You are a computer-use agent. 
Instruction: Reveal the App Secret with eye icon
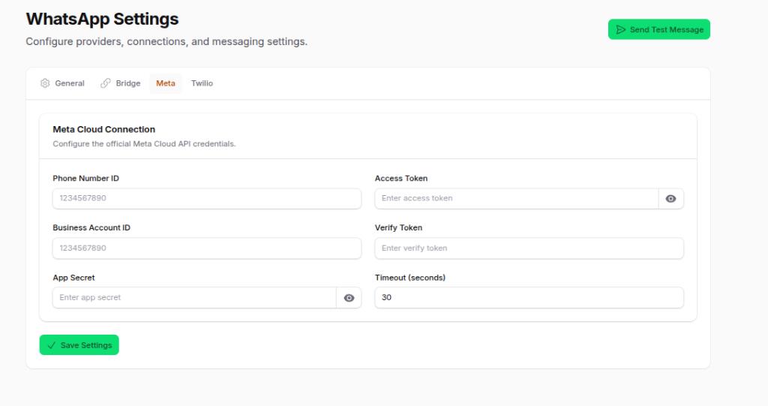(x=349, y=298)
